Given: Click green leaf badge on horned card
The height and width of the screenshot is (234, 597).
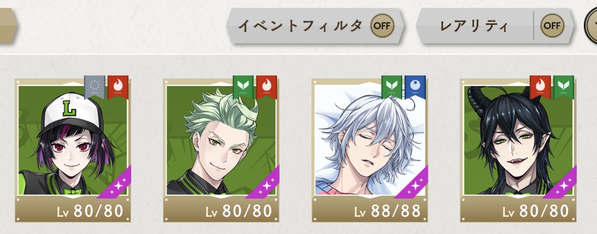Looking at the screenshot, I should pyautogui.click(x=564, y=87).
